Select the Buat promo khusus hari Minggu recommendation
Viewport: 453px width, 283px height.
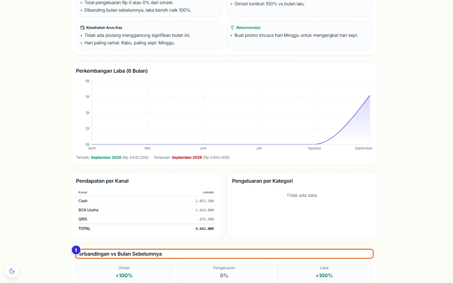coord(296,35)
